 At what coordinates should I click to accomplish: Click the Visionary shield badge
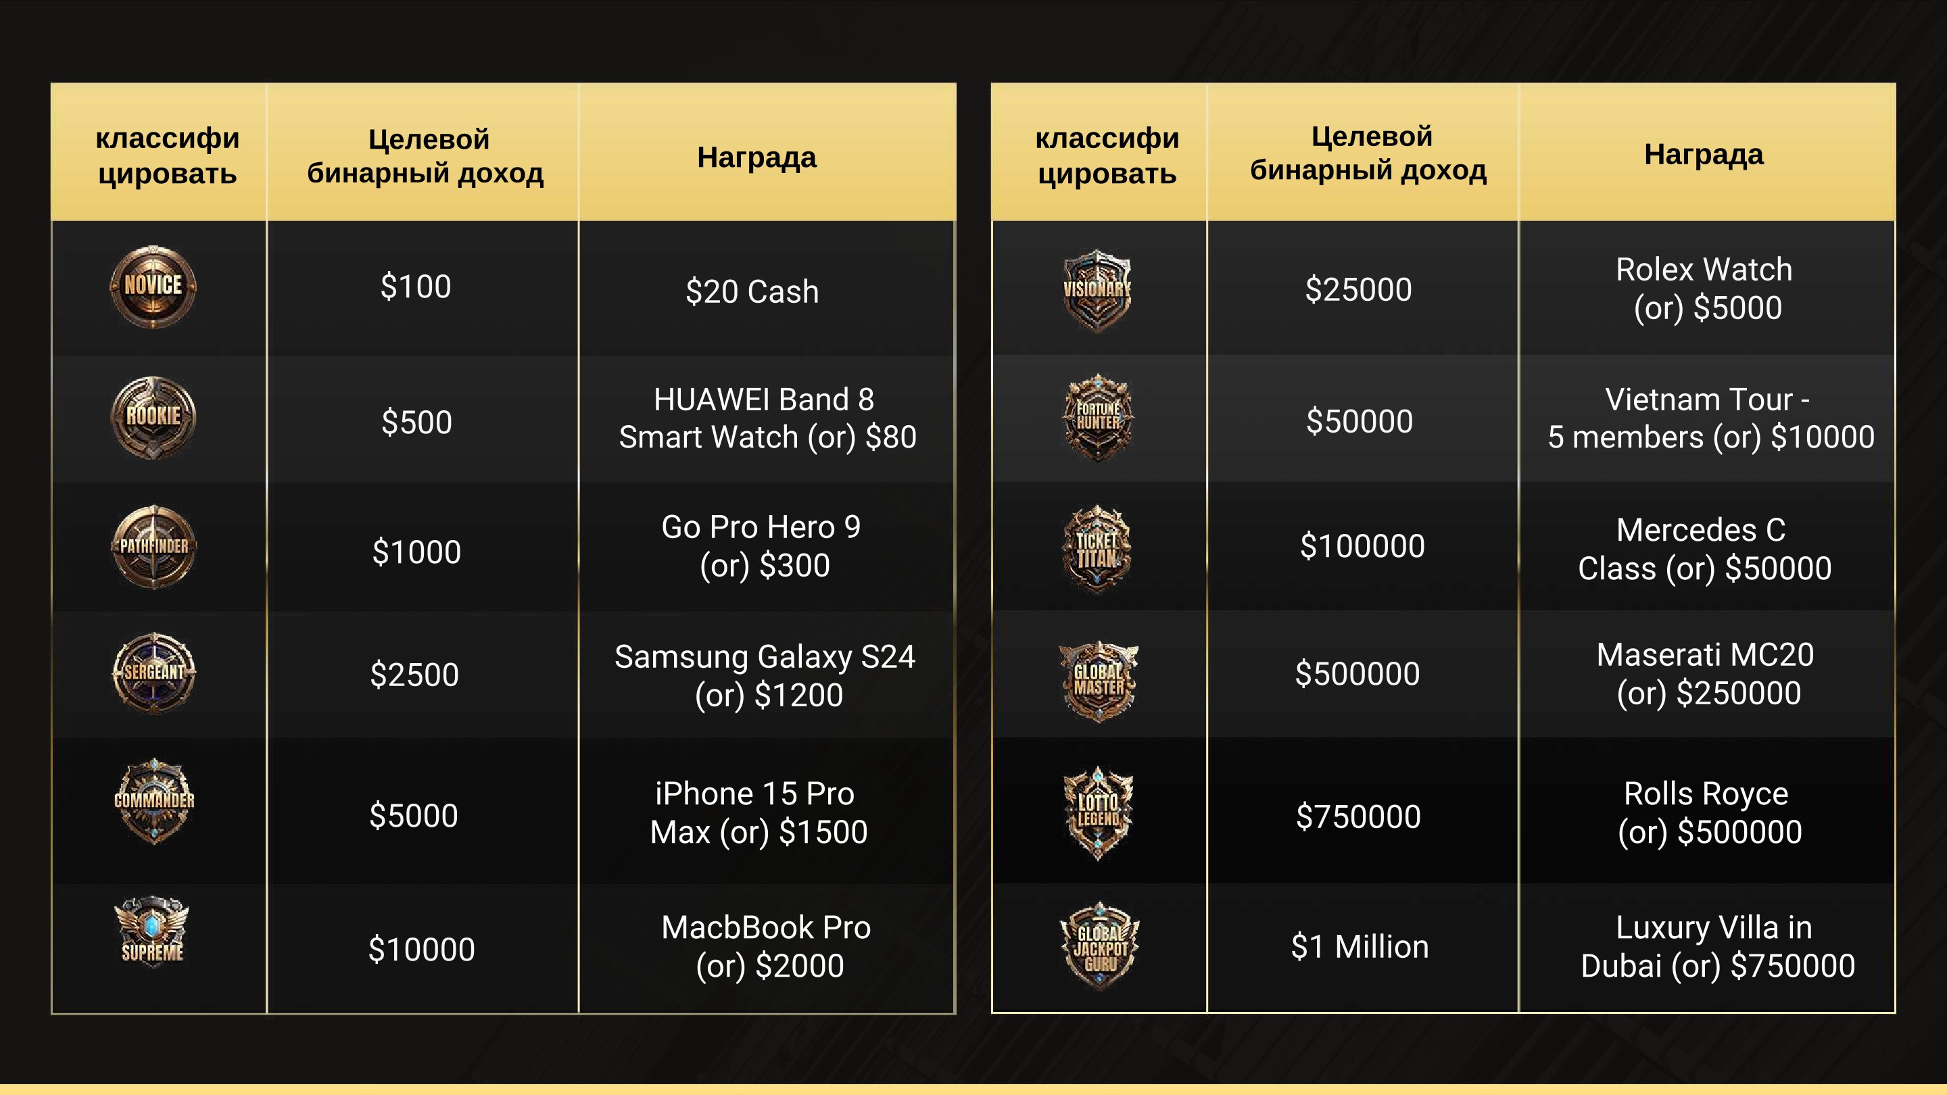pyautogui.click(x=1097, y=291)
